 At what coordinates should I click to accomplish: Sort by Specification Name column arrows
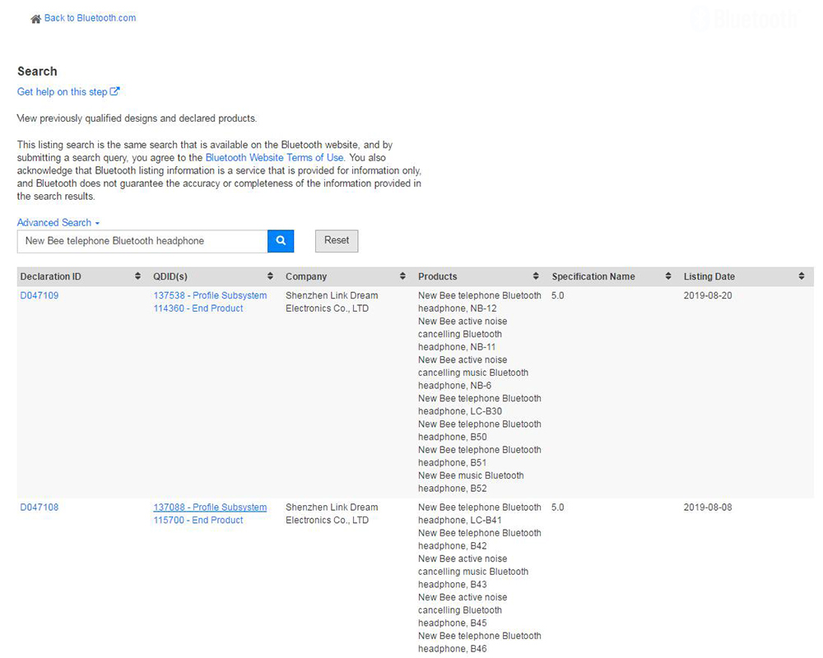pyautogui.click(x=668, y=276)
